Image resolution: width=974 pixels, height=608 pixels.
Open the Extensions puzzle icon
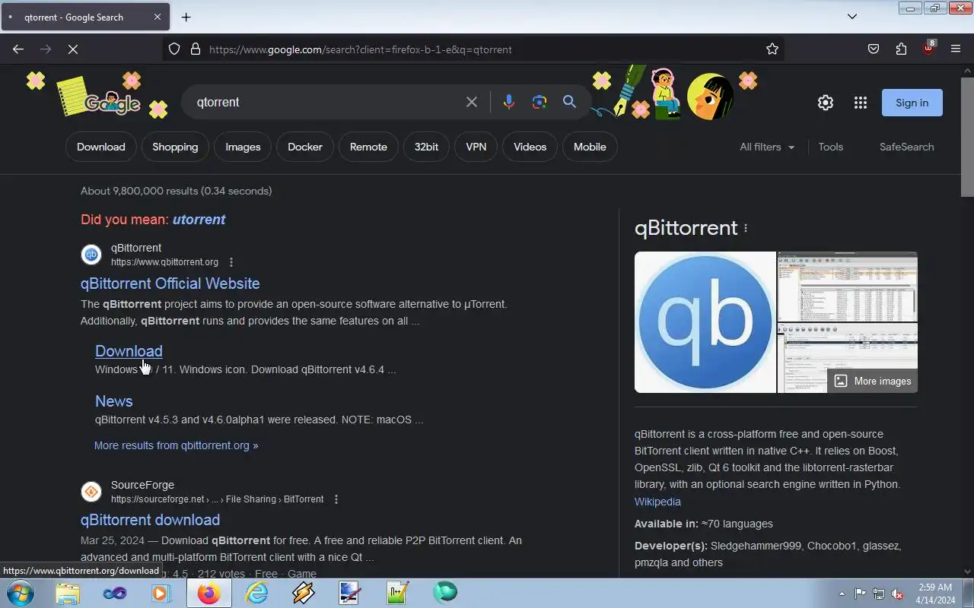[x=901, y=49]
